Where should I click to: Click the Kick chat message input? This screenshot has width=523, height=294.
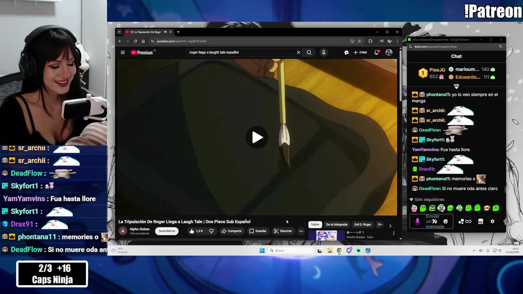point(432,221)
